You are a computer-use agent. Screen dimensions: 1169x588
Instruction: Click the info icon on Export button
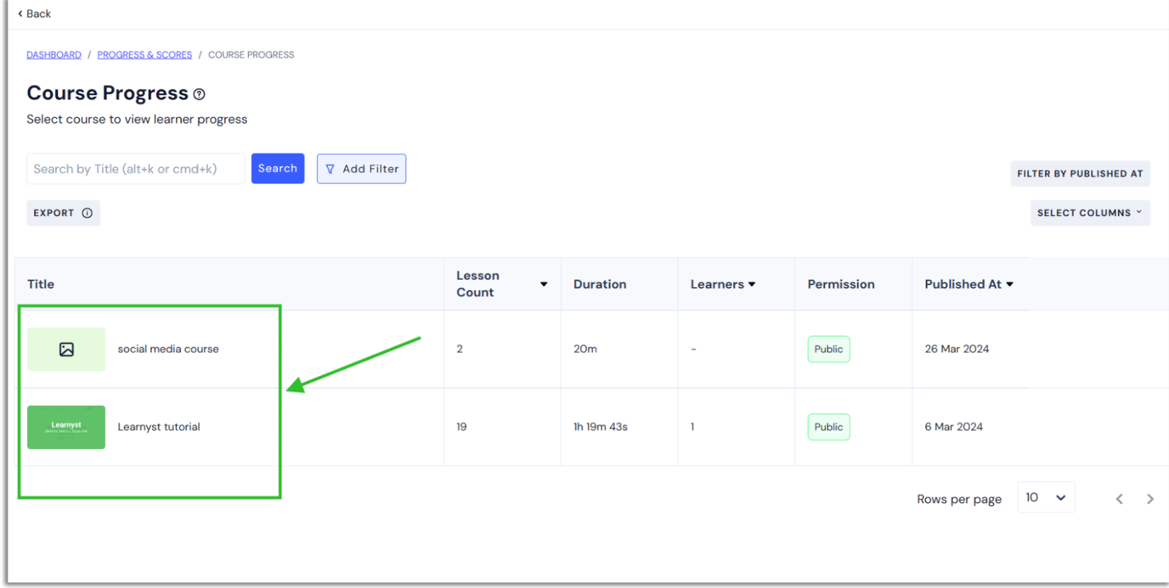(x=87, y=213)
